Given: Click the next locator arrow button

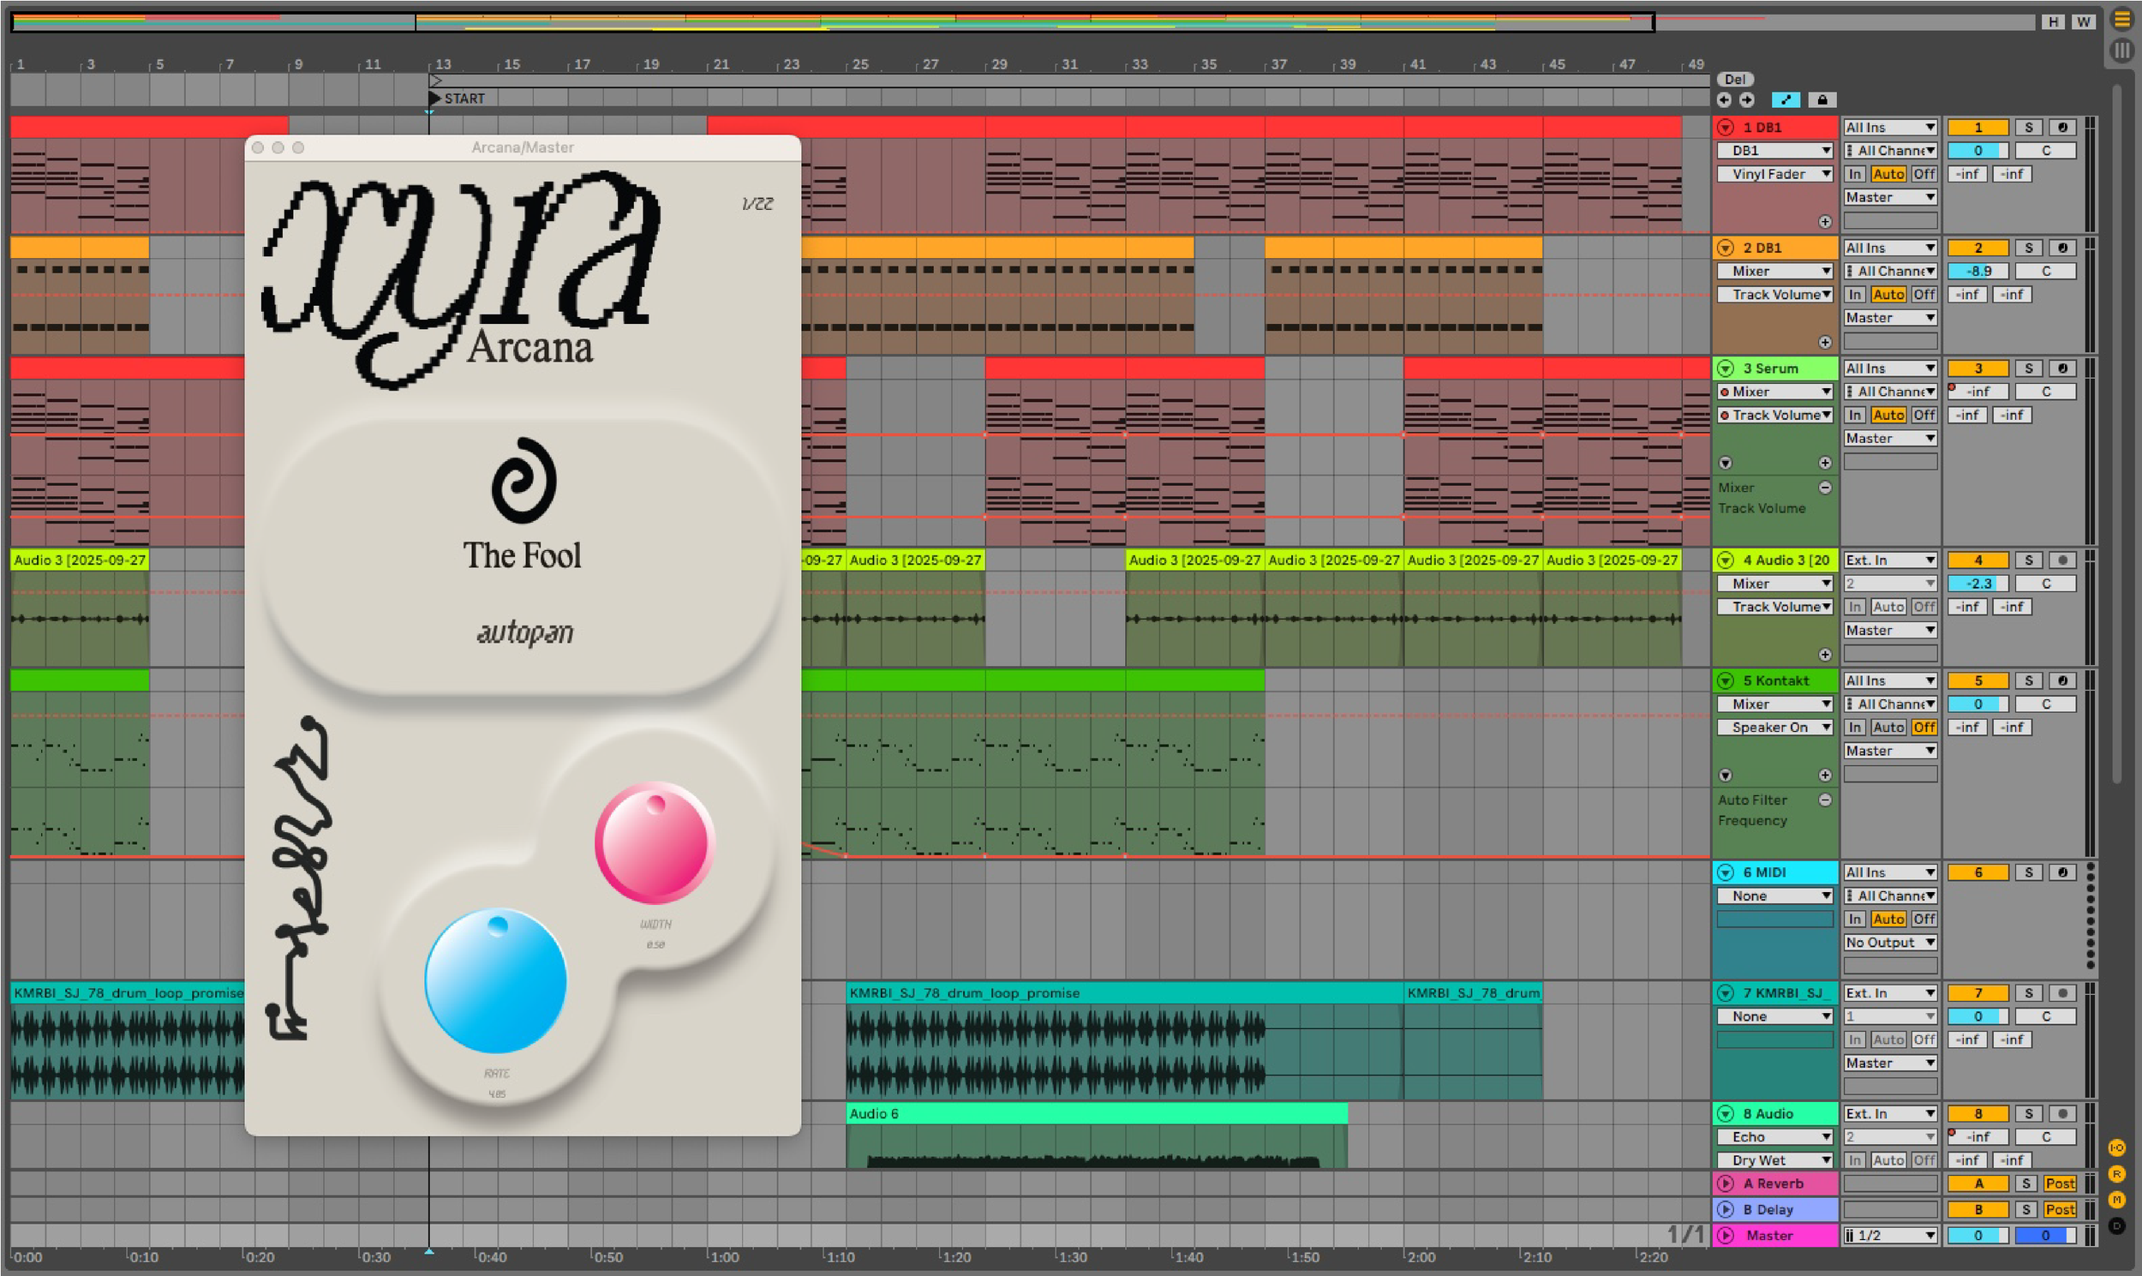Looking at the screenshot, I should 1747,99.
